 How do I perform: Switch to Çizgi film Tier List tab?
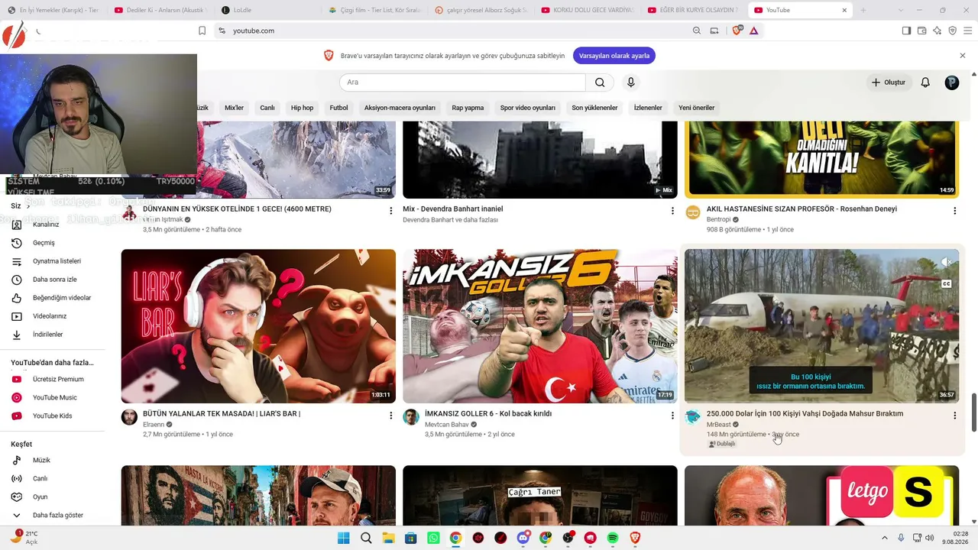pyautogui.click(x=374, y=10)
